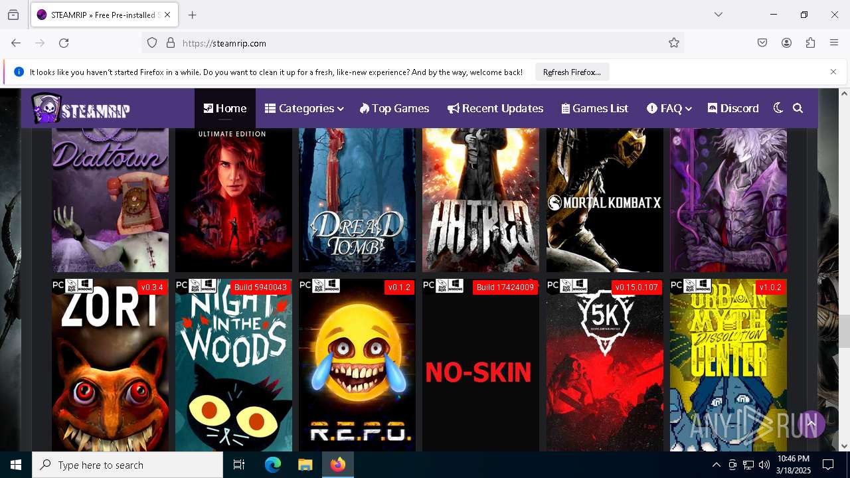
Task: Toggle dark mode moon icon
Action: click(778, 108)
